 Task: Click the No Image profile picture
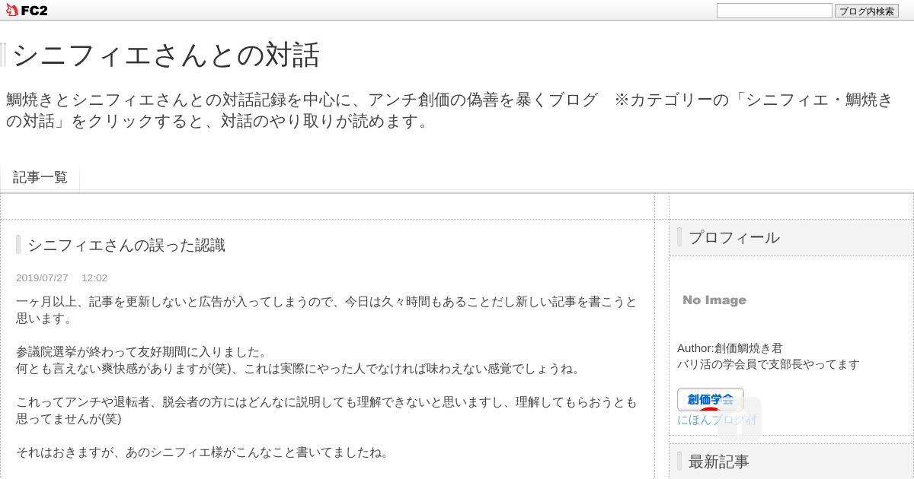714,300
